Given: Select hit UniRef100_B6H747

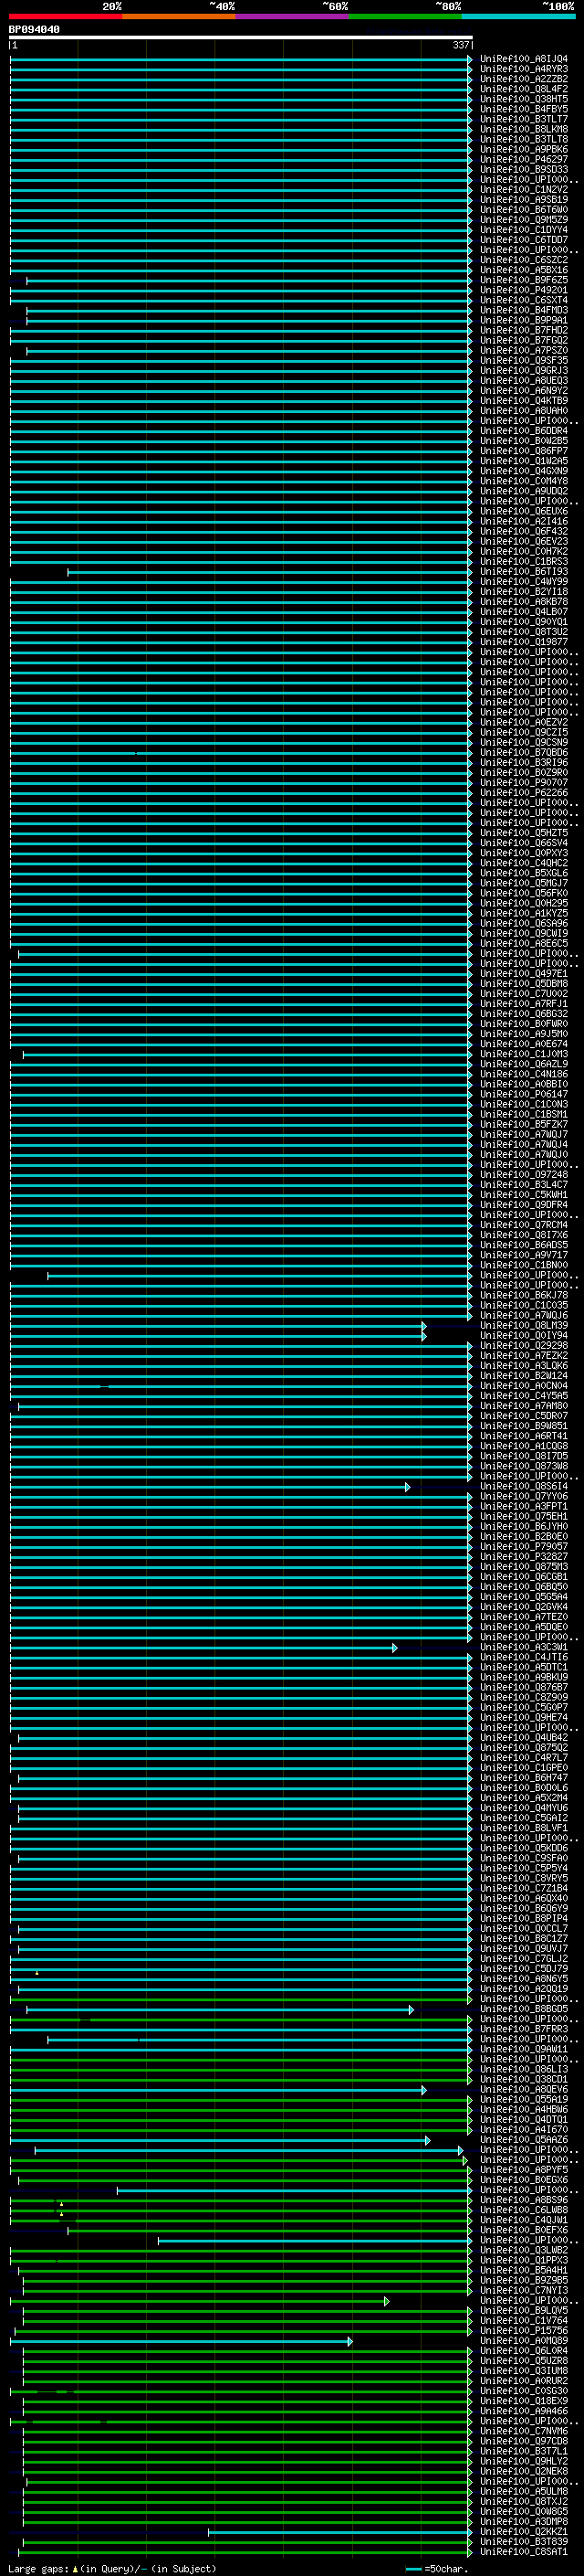Looking at the screenshot, I should click(x=524, y=1778).
